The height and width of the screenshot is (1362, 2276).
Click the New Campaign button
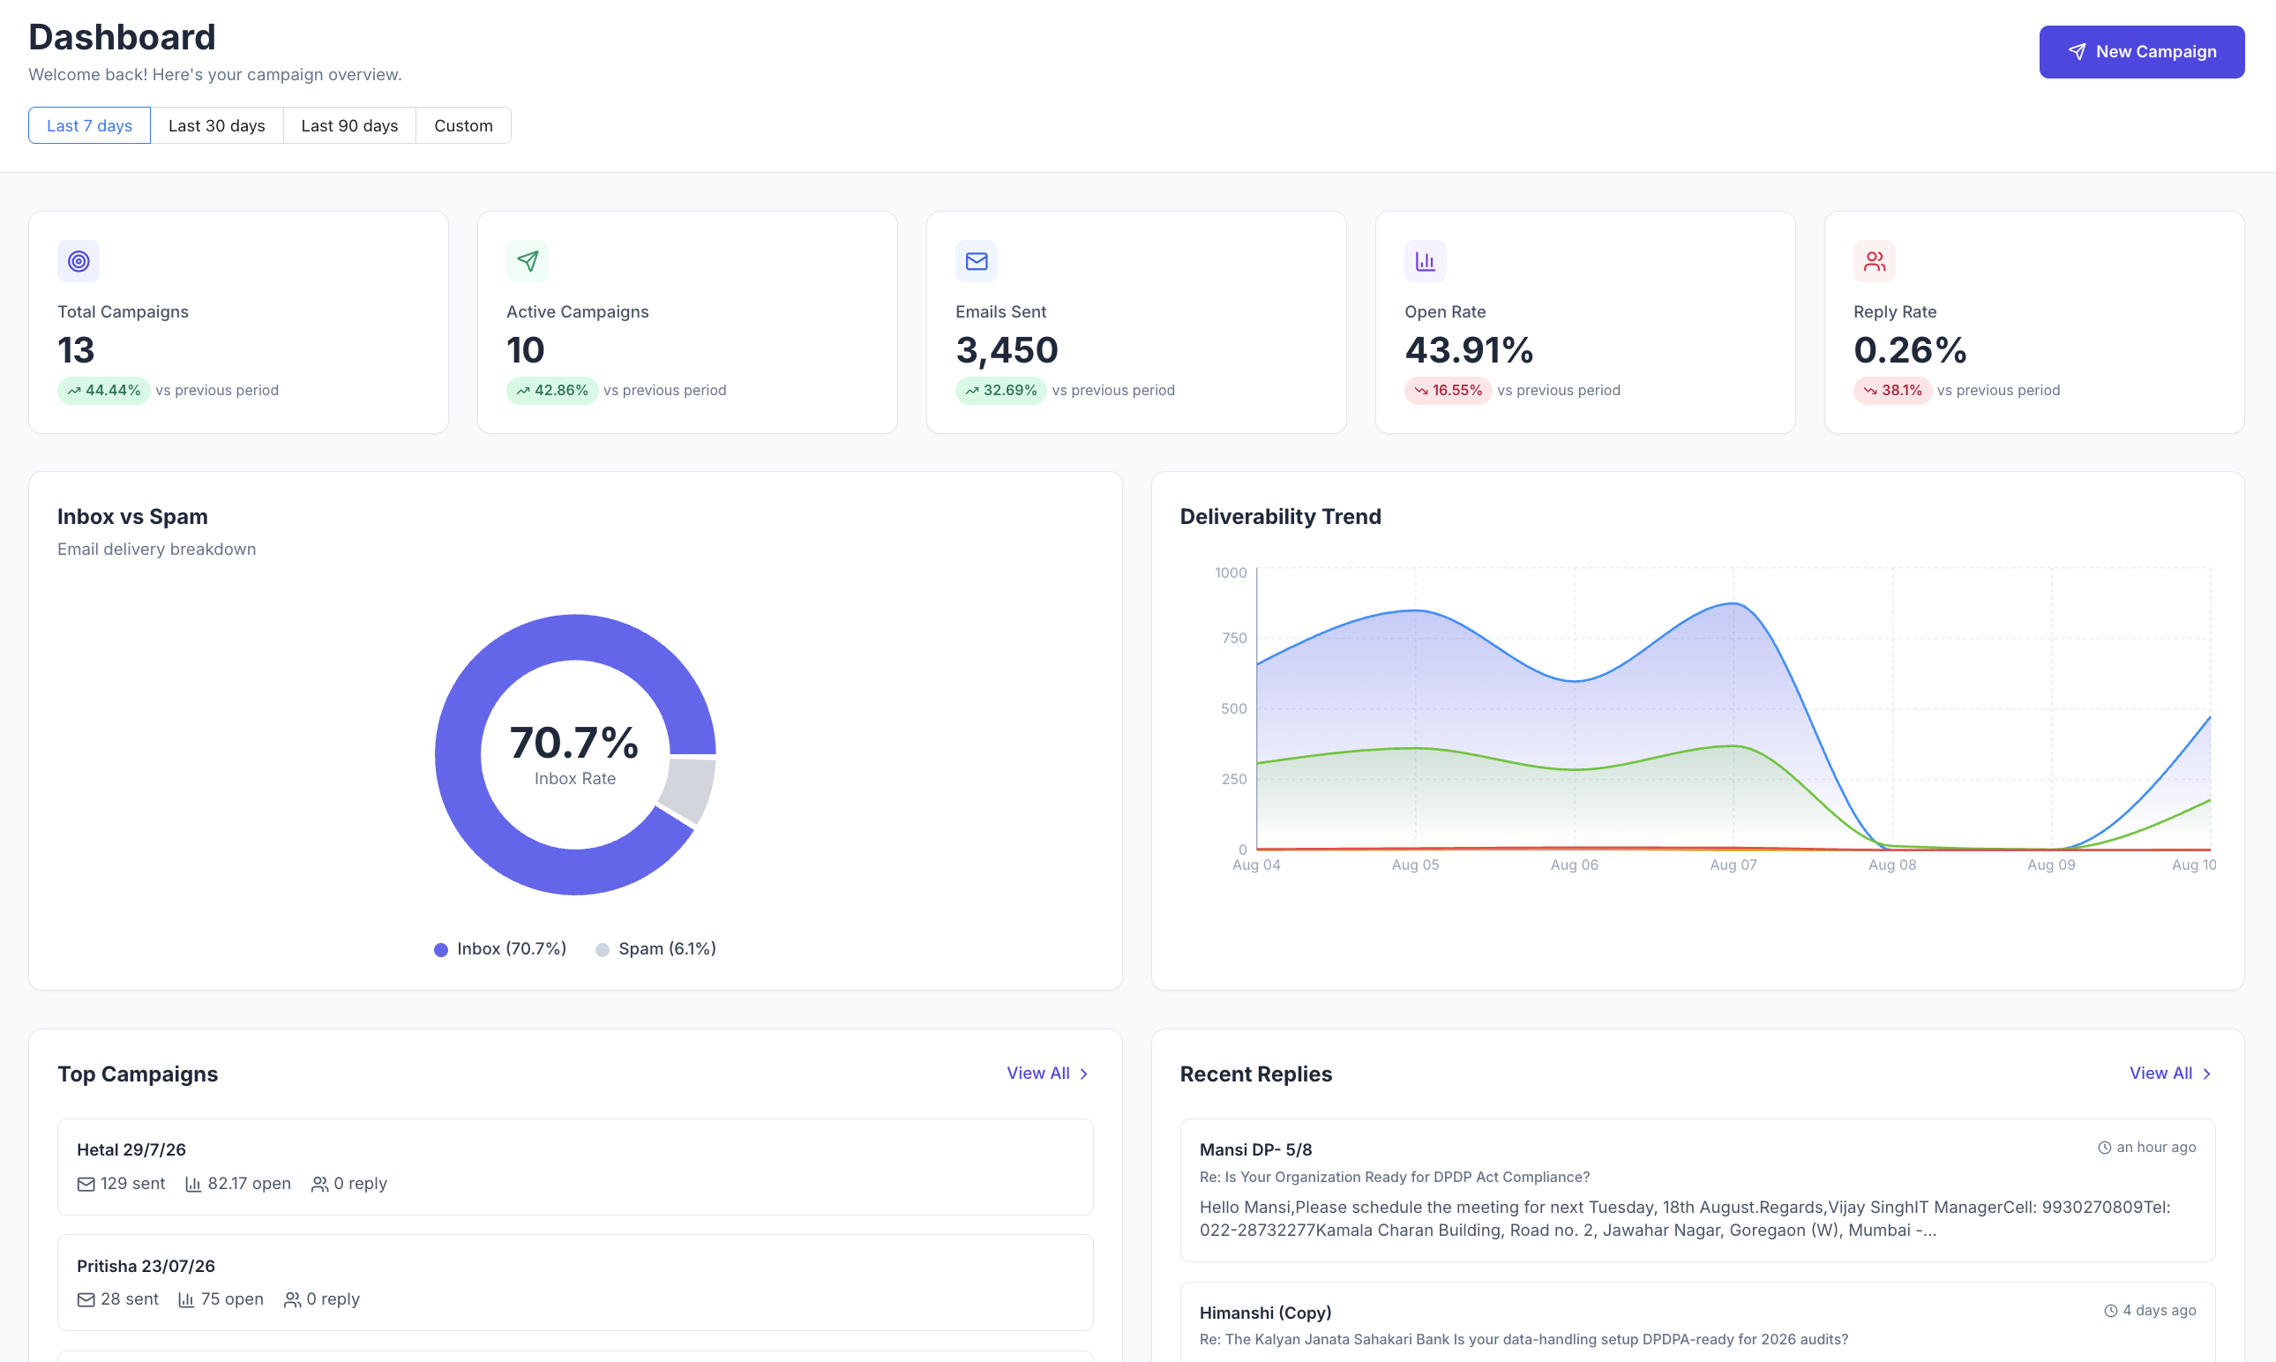point(2142,52)
